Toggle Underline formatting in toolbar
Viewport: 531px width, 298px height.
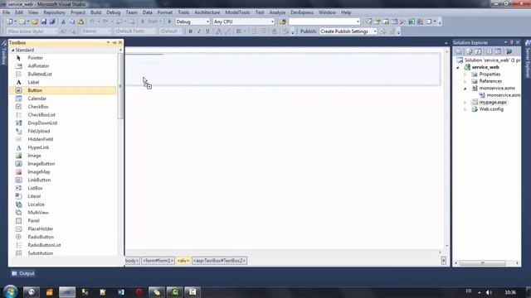(207, 31)
